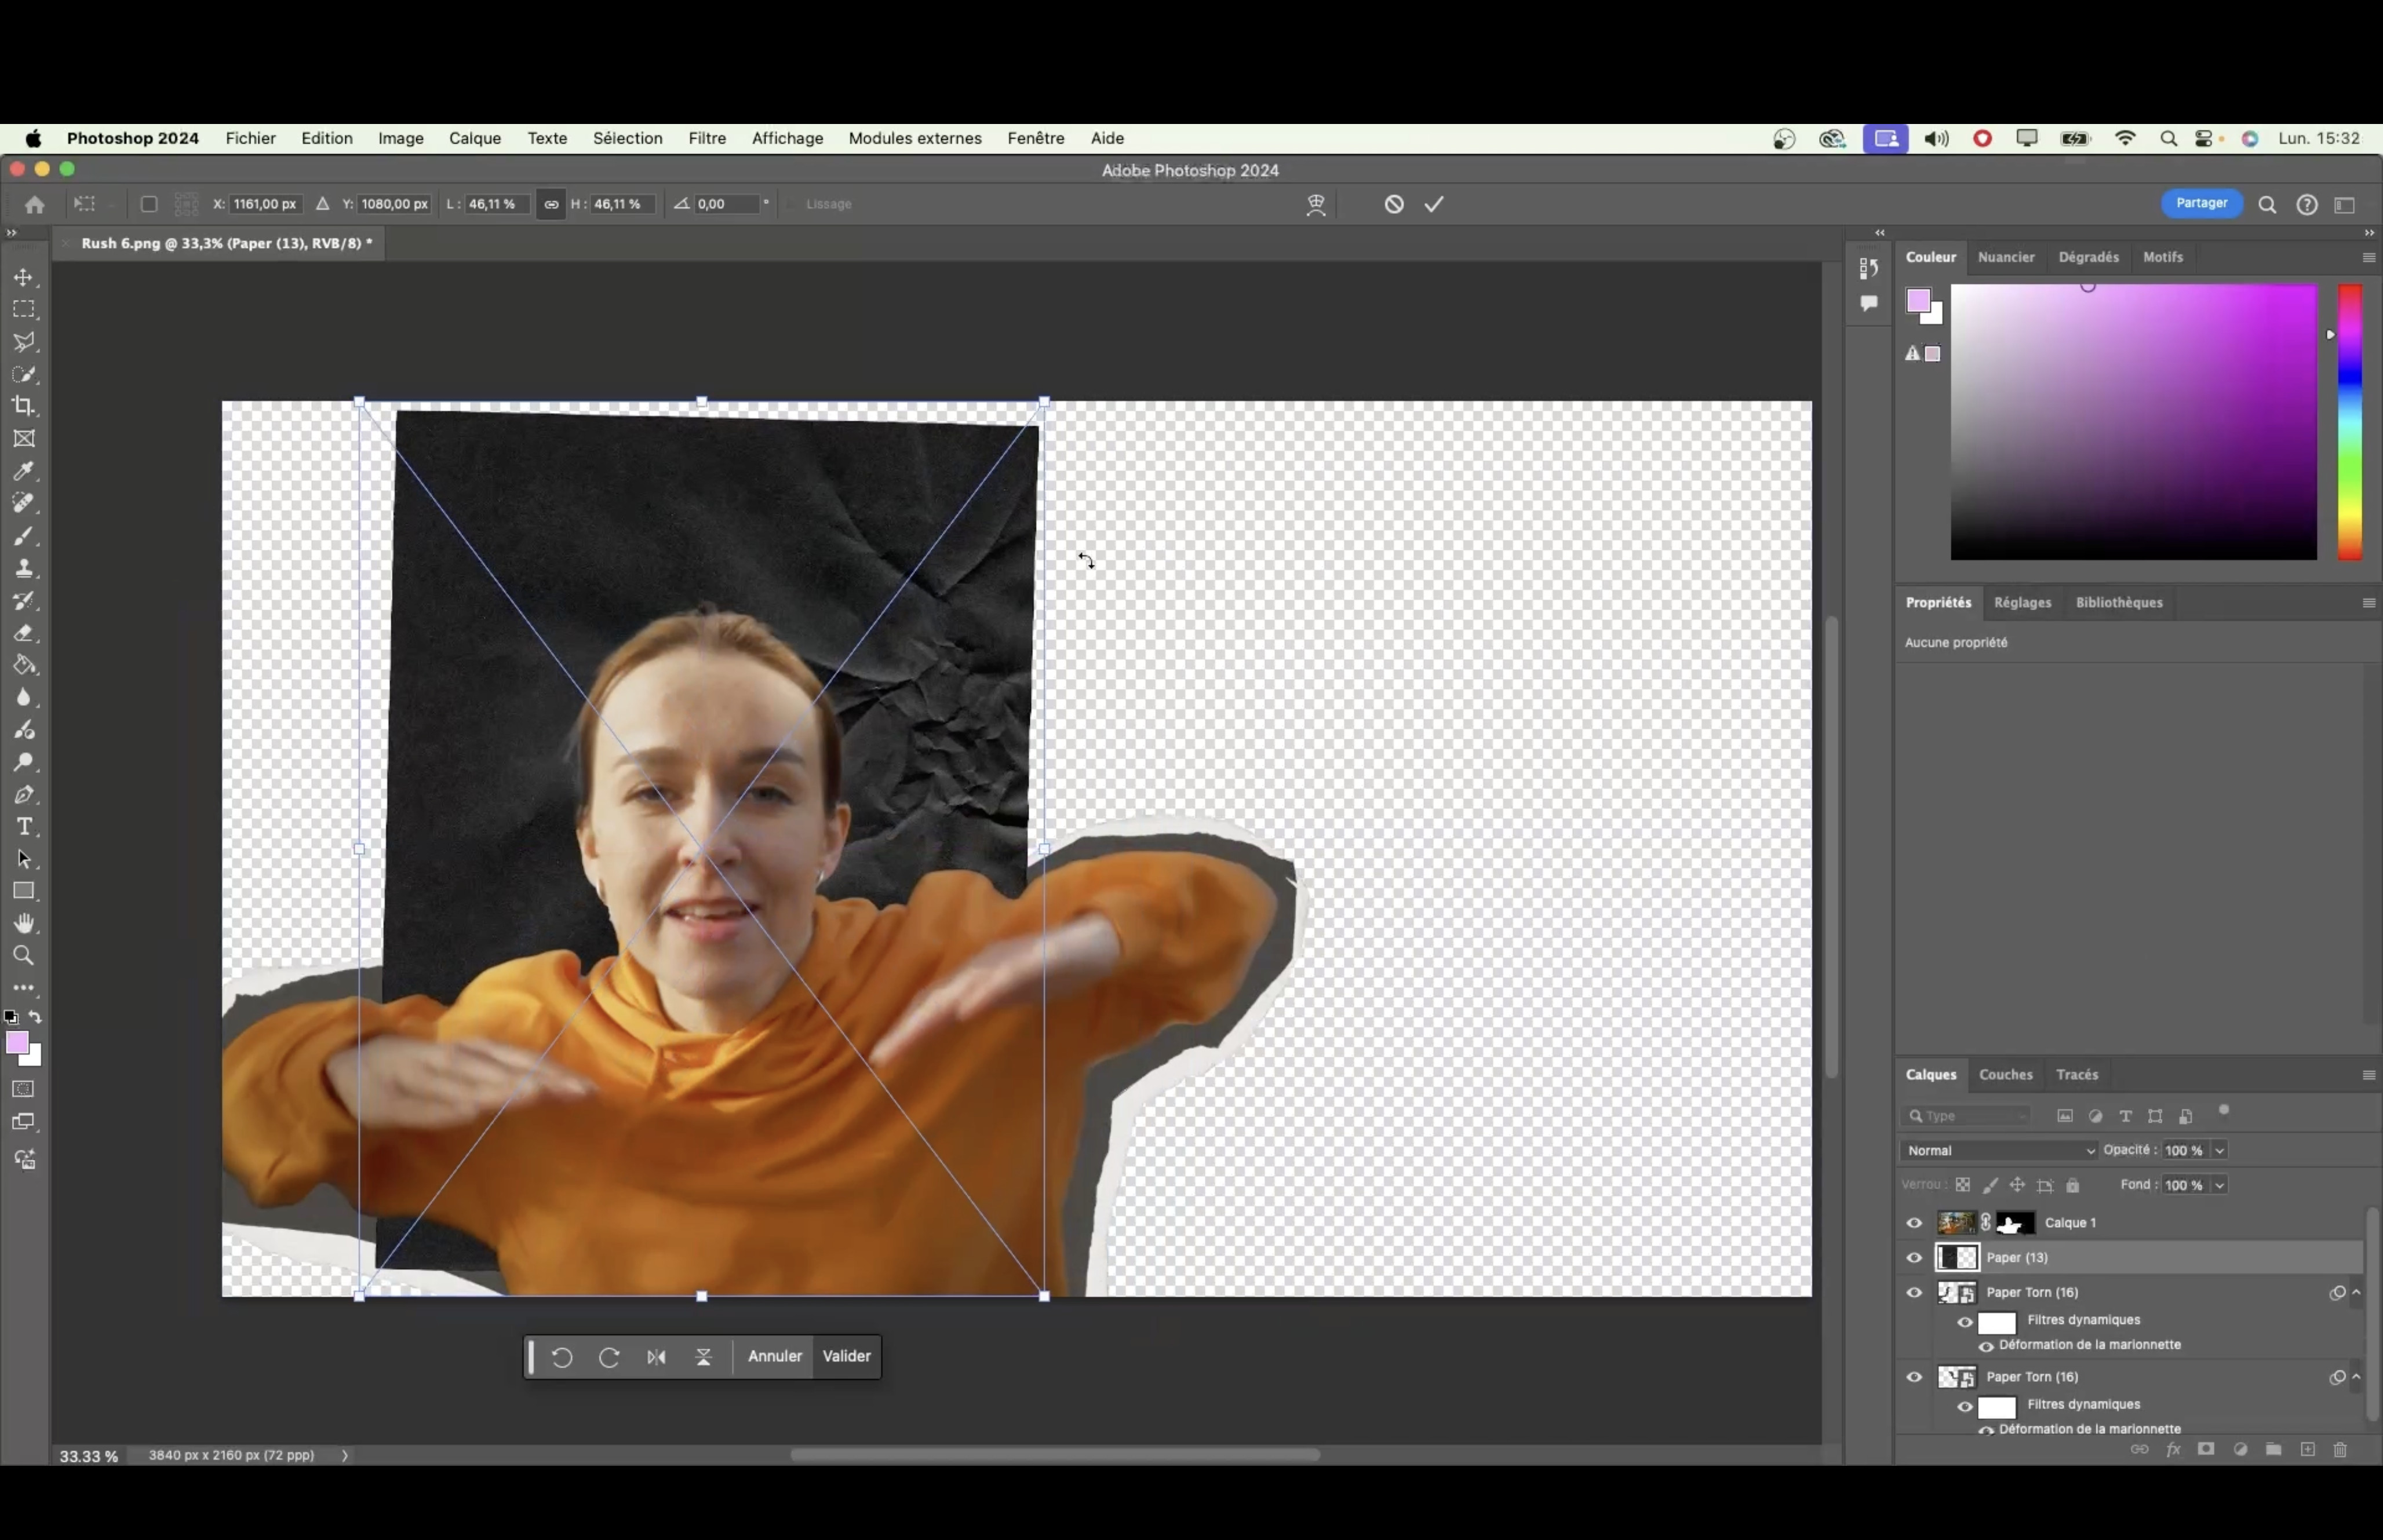2383x1540 pixels.
Task: Open the Opacité value dropdown
Action: [x=2219, y=1150]
